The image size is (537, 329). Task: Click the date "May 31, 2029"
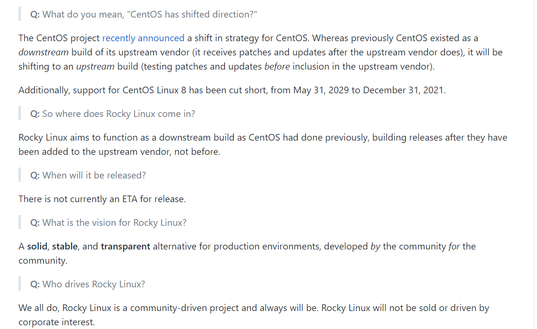click(321, 90)
